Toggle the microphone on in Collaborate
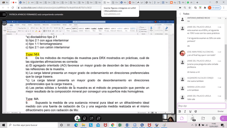 [x=84, y=118]
